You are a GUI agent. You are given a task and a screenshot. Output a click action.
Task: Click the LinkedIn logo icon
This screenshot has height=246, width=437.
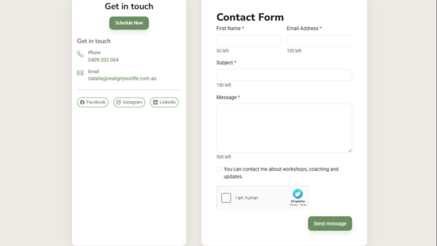tap(155, 102)
